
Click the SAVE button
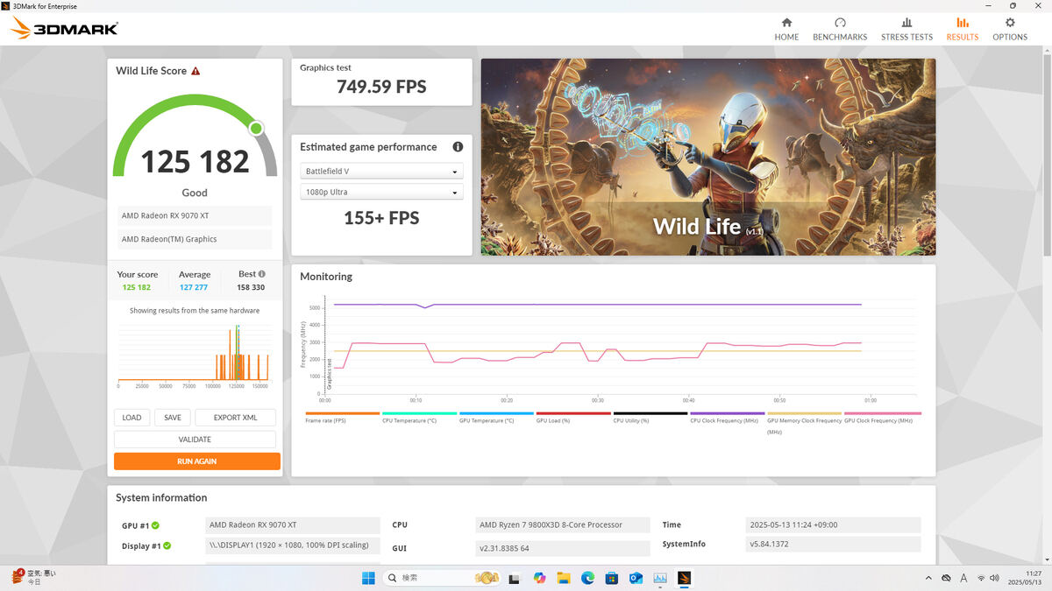(x=173, y=418)
